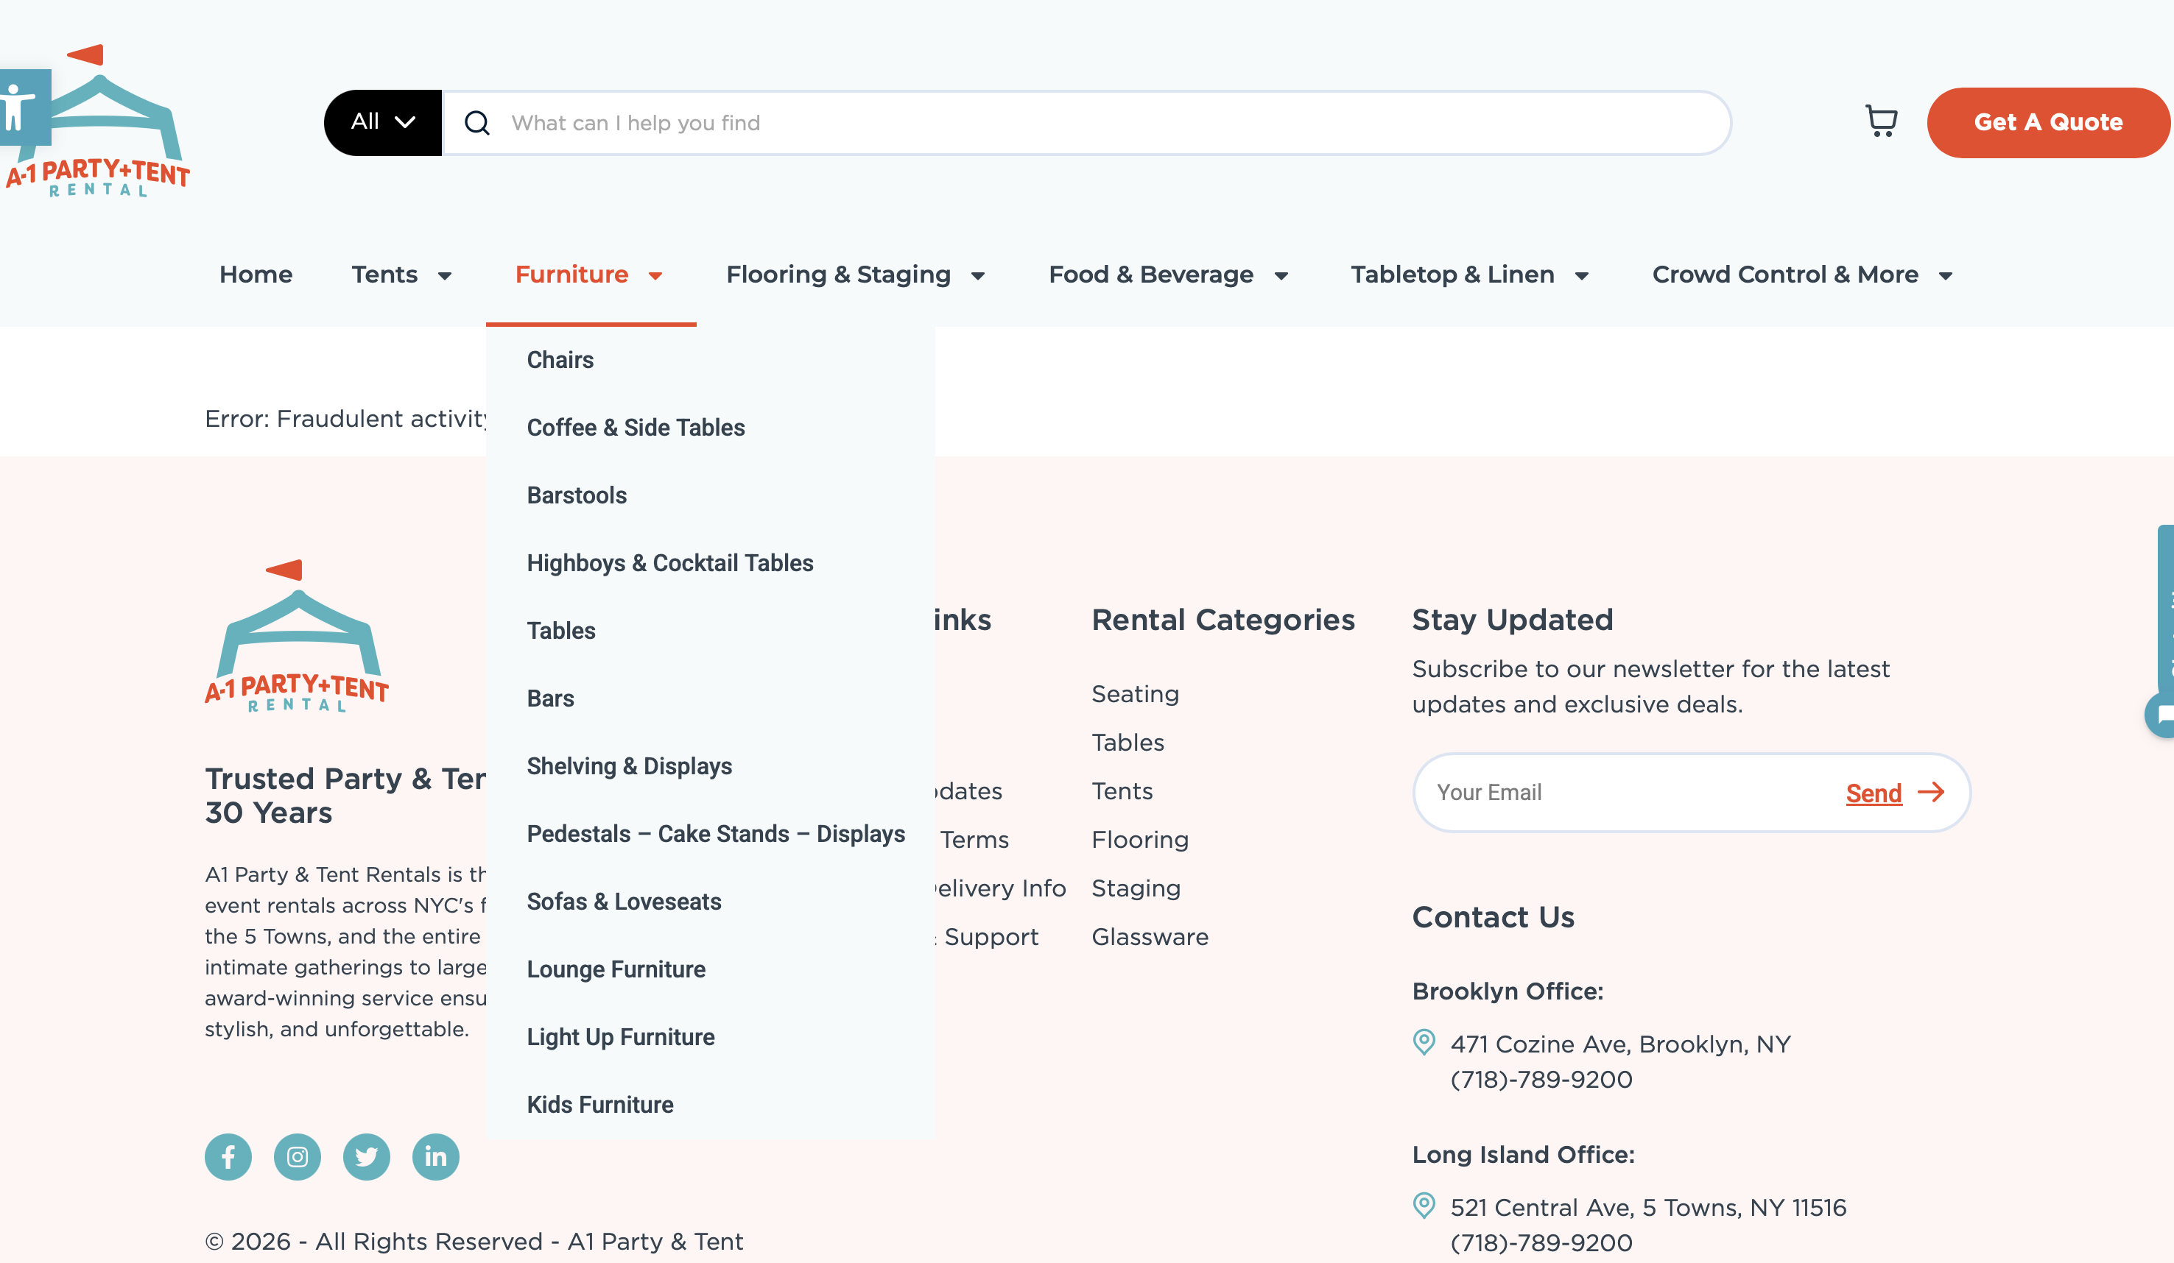Viewport: 2174px width, 1263px height.
Task: Open the Tents rental category link
Action: coord(1122,790)
